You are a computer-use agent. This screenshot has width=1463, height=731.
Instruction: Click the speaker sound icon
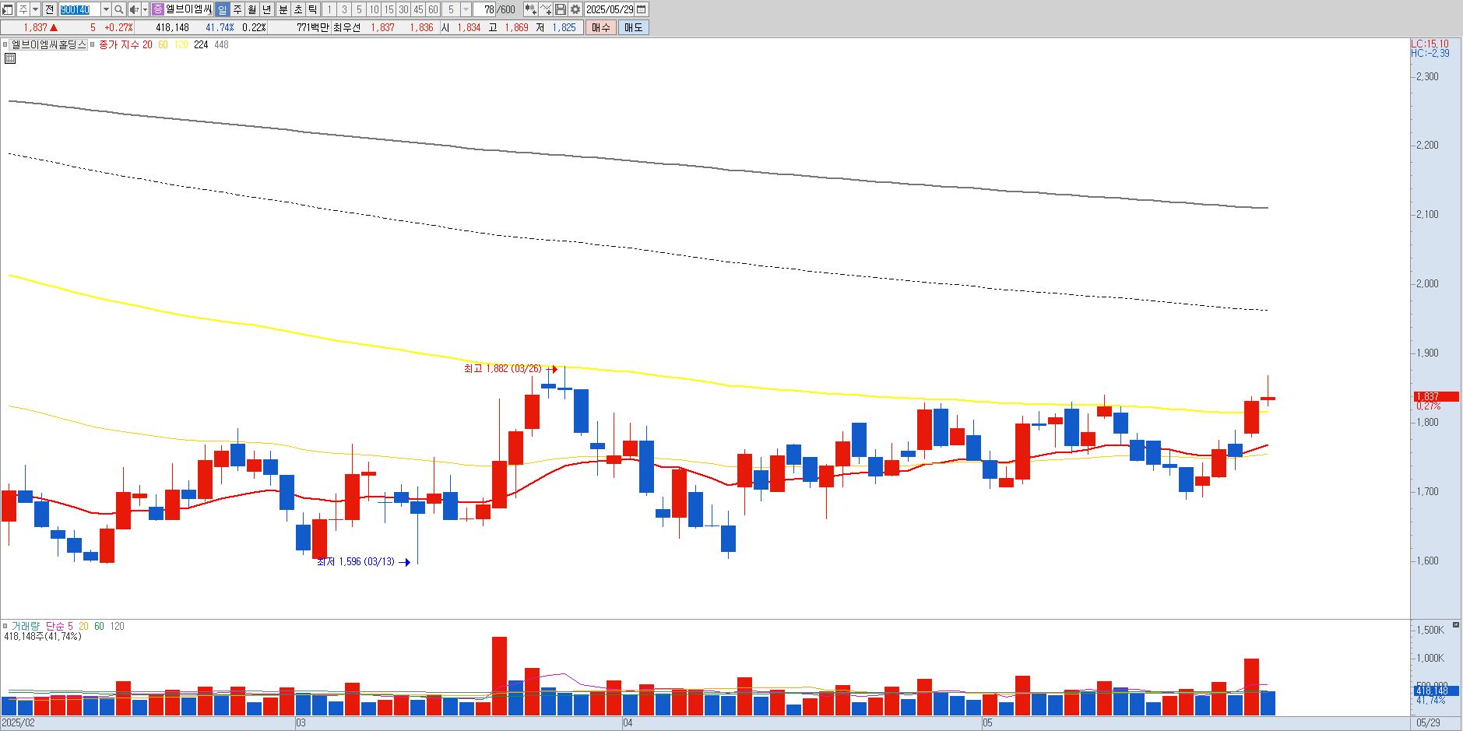click(134, 9)
